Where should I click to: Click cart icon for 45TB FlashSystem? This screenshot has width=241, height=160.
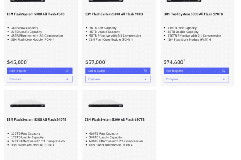click(x=67, y=71)
